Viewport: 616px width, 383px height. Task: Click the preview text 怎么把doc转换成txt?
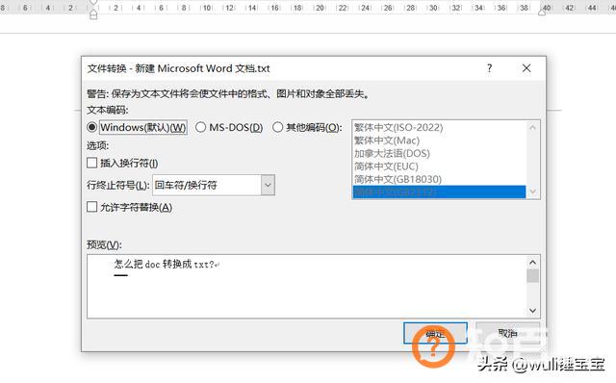click(165, 265)
